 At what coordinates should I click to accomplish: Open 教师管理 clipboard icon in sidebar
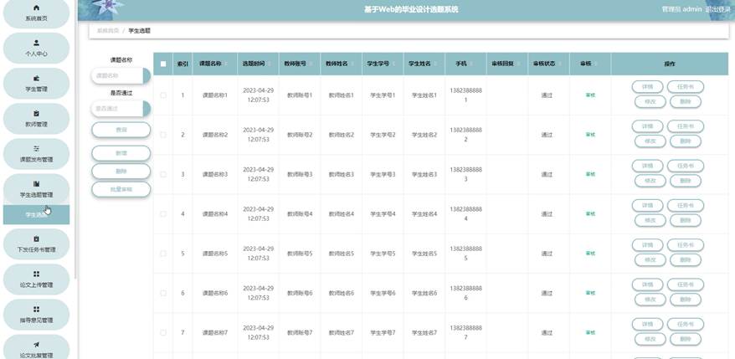37,114
